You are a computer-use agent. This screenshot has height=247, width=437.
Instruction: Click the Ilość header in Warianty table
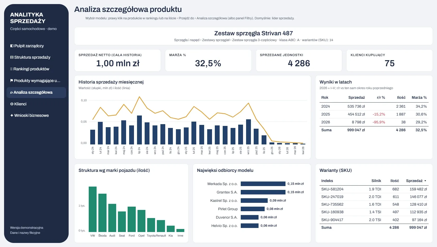coord(395,181)
